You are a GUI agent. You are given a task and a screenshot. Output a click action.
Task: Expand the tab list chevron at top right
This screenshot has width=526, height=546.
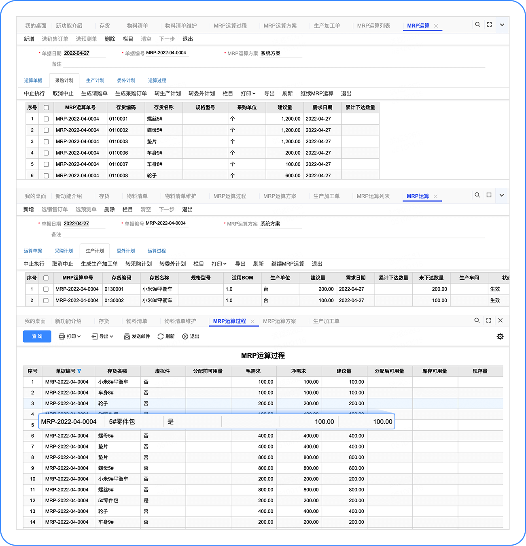[502, 25]
